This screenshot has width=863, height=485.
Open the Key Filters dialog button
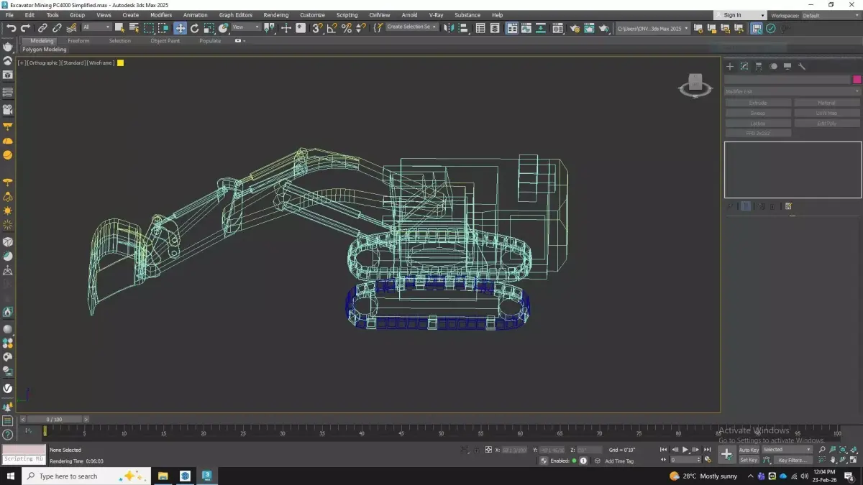pos(792,460)
